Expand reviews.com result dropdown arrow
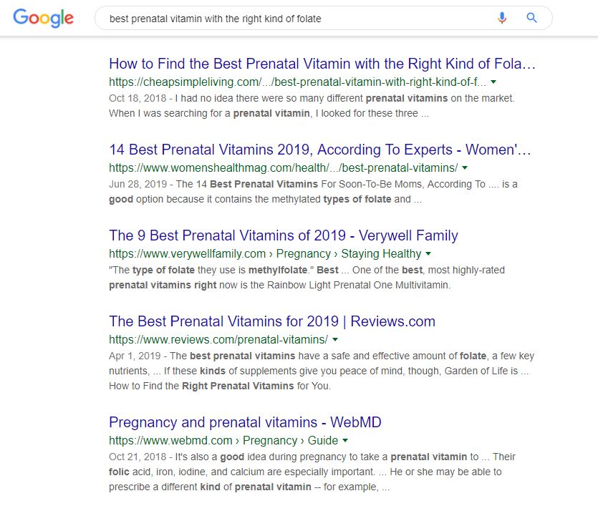Screen dimensions: 598x511 tap(335, 339)
